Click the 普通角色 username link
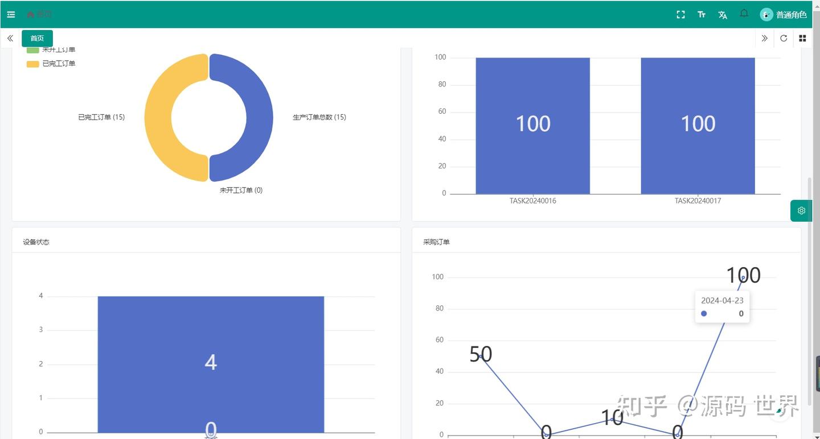 pos(791,14)
